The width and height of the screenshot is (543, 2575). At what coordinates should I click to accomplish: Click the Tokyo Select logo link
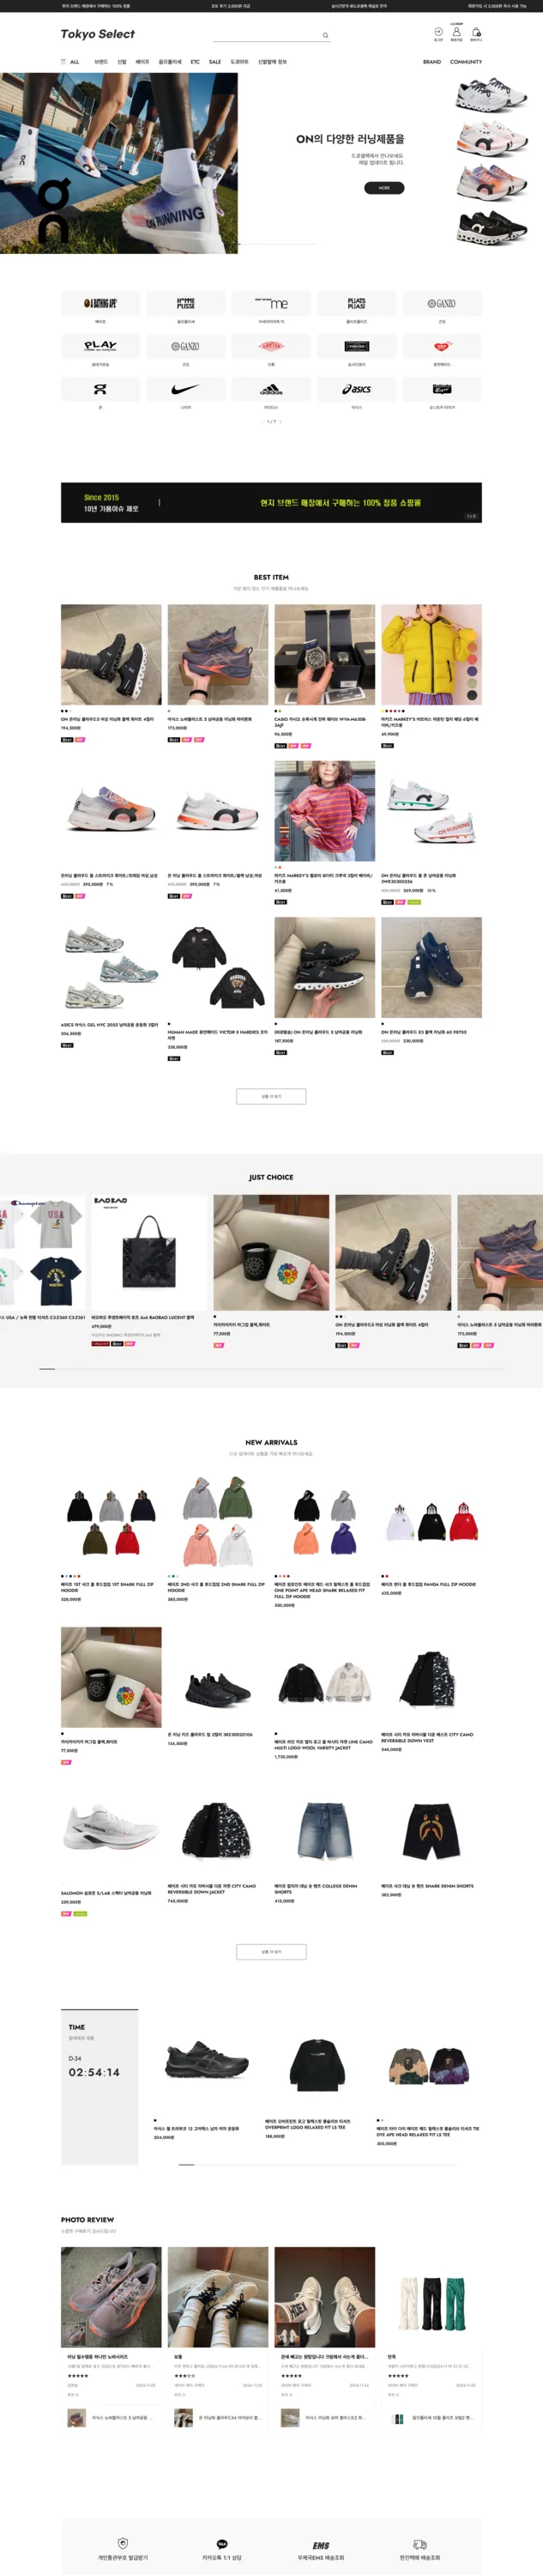tap(98, 34)
